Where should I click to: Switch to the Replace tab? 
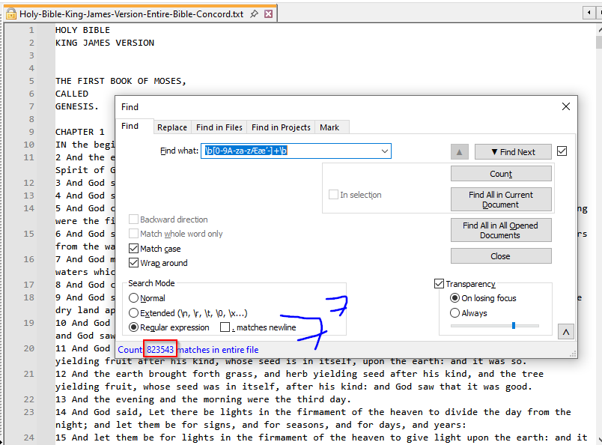[x=172, y=127]
